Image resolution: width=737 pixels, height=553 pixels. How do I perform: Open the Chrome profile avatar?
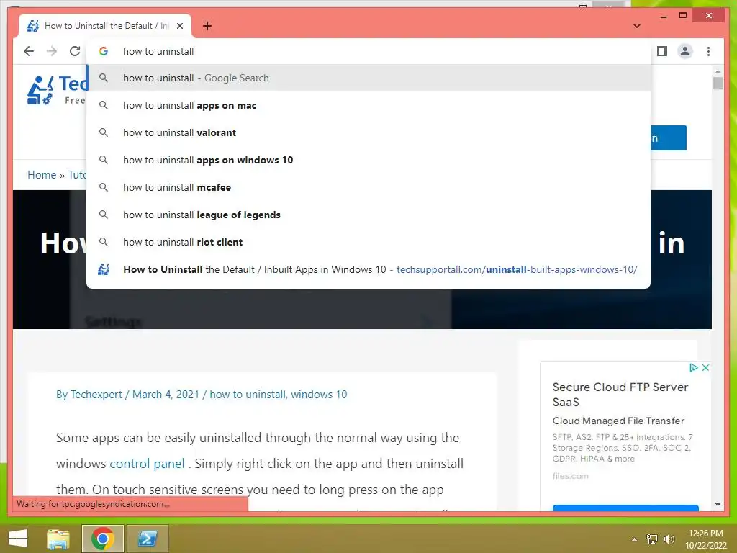pyautogui.click(x=685, y=51)
